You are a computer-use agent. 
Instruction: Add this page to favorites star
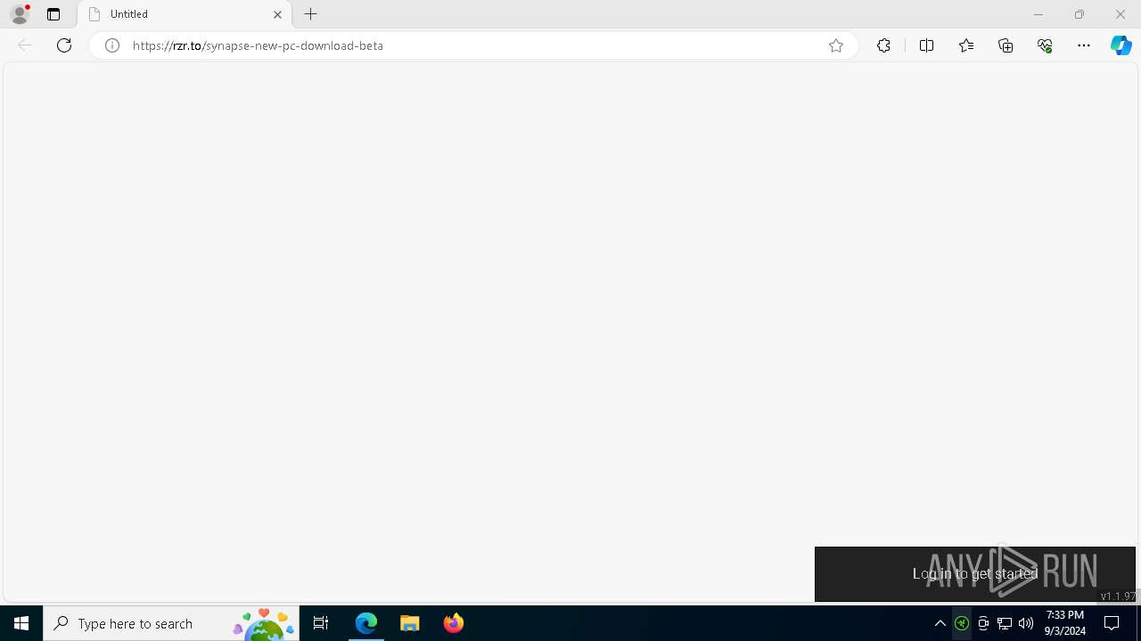(836, 45)
